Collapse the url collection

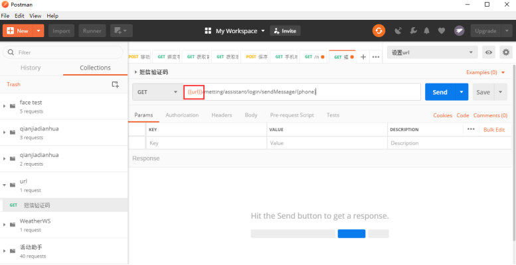tap(4, 185)
